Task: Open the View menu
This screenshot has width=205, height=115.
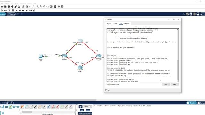Action: tap(12, 4)
